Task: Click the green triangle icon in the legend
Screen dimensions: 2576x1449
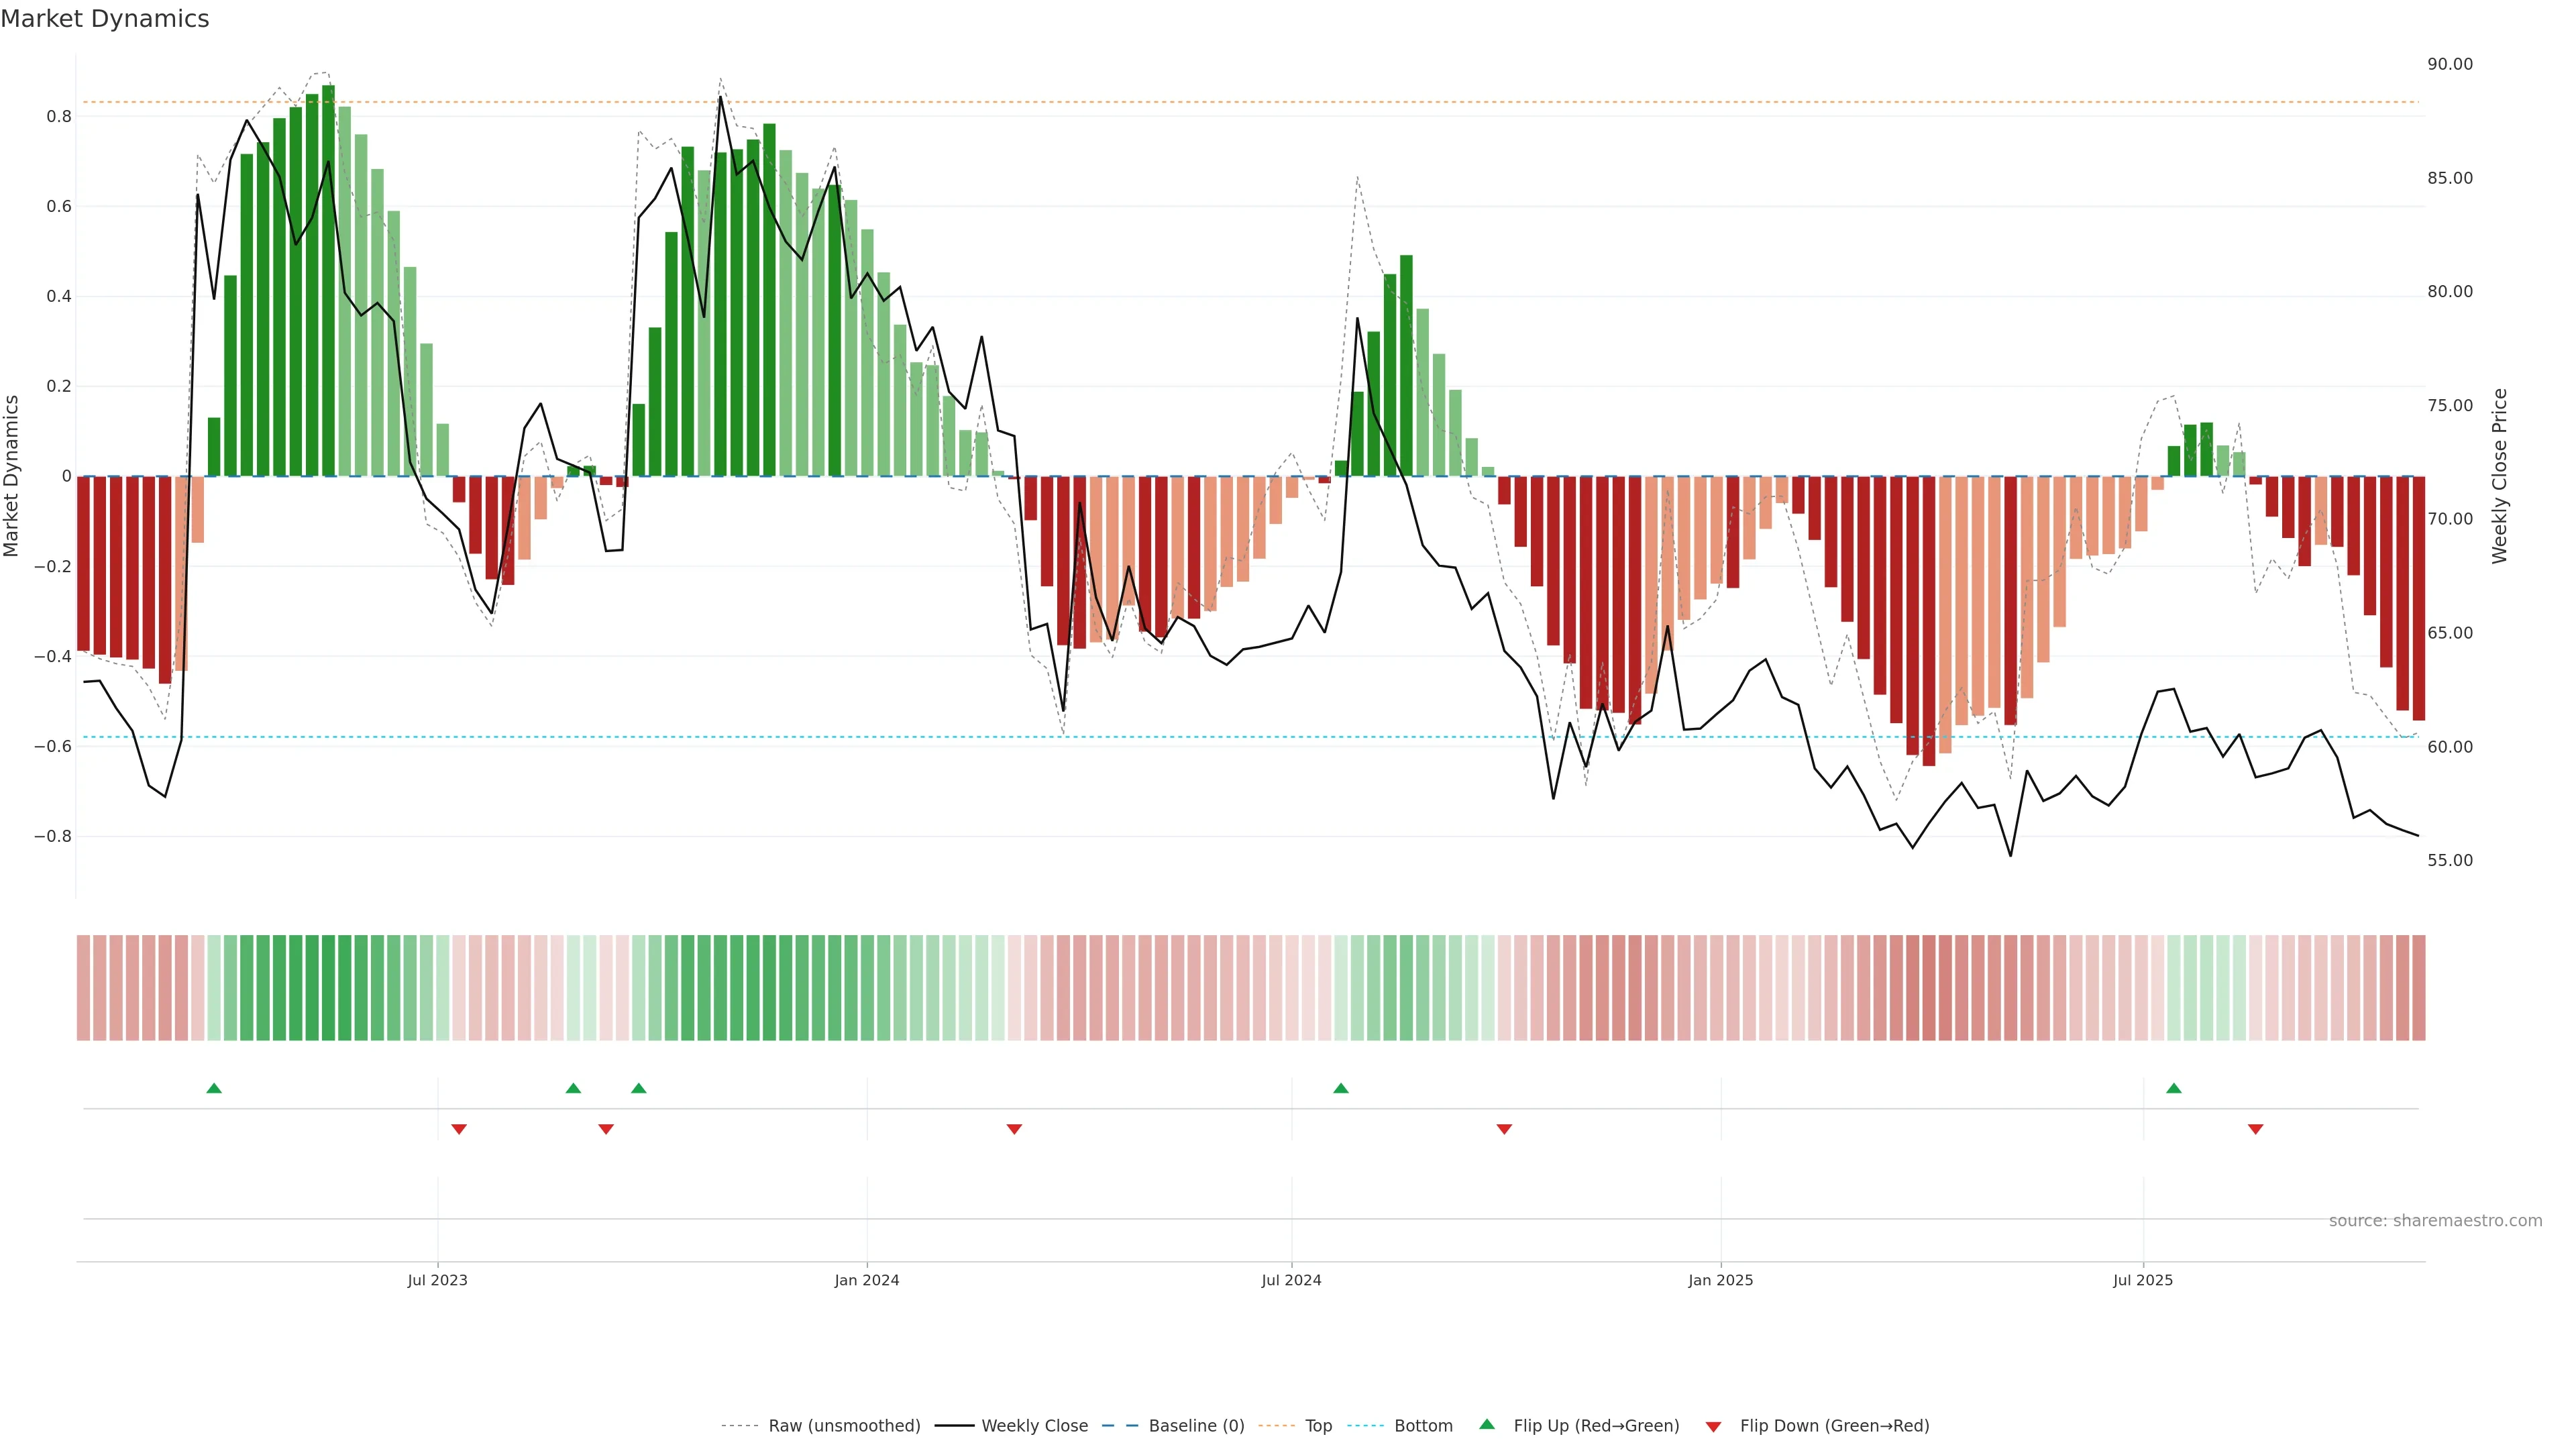Action: (1487, 1424)
